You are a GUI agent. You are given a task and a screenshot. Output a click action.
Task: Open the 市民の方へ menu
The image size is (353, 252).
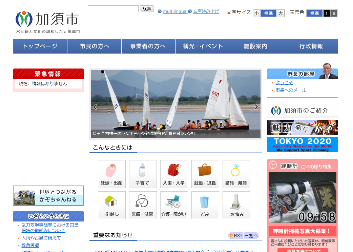point(94,46)
